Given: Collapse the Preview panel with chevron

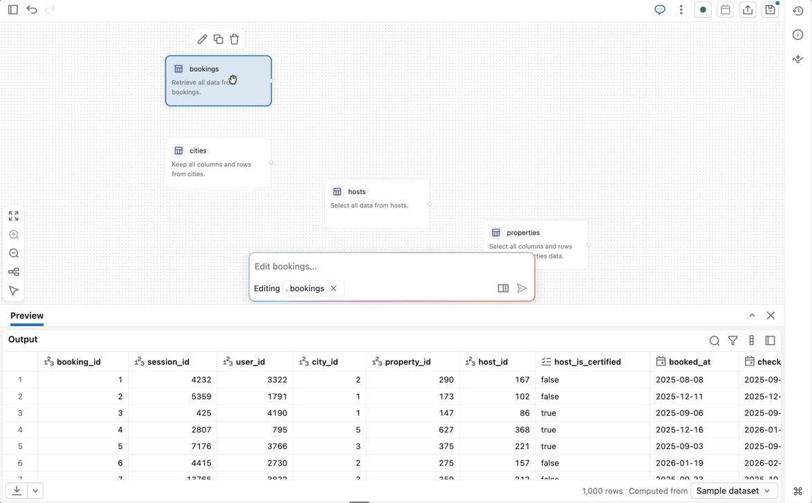Looking at the screenshot, I should point(752,316).
